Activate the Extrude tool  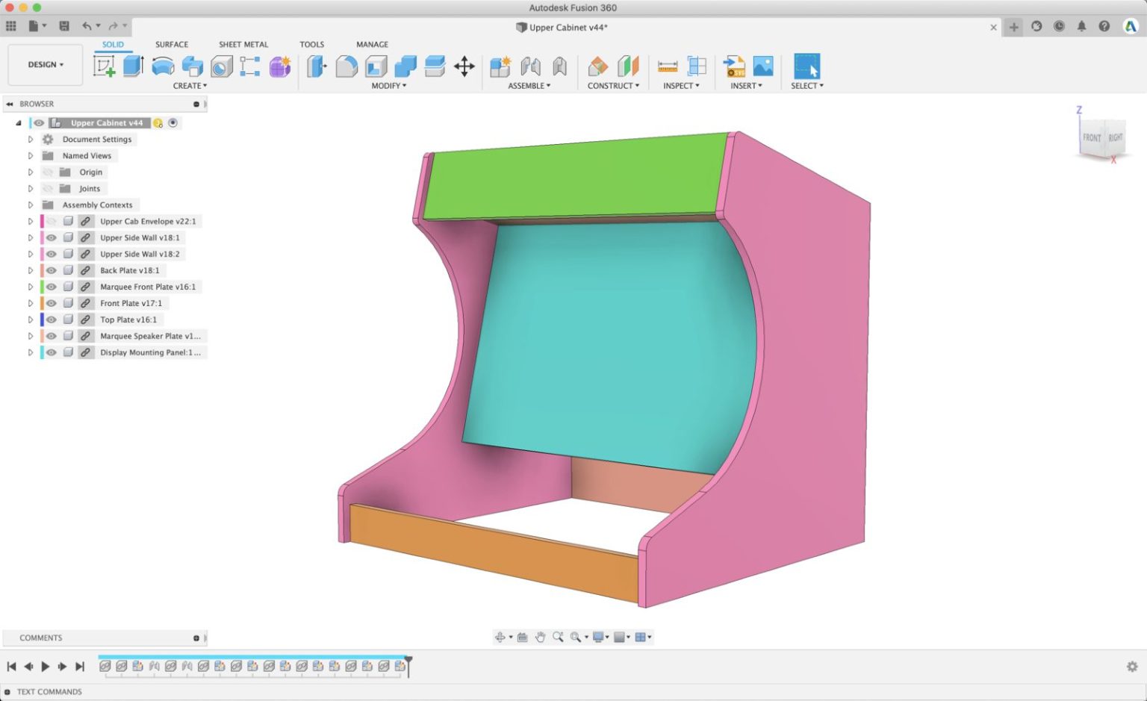tap(133, 67)
